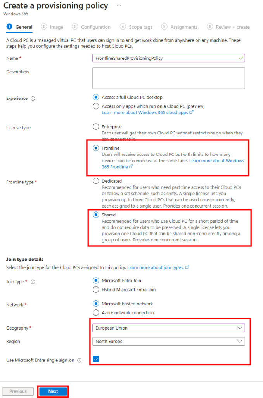263x398 pixels.
Task: Click the Experience info icon
Action: tap(33, 99)
